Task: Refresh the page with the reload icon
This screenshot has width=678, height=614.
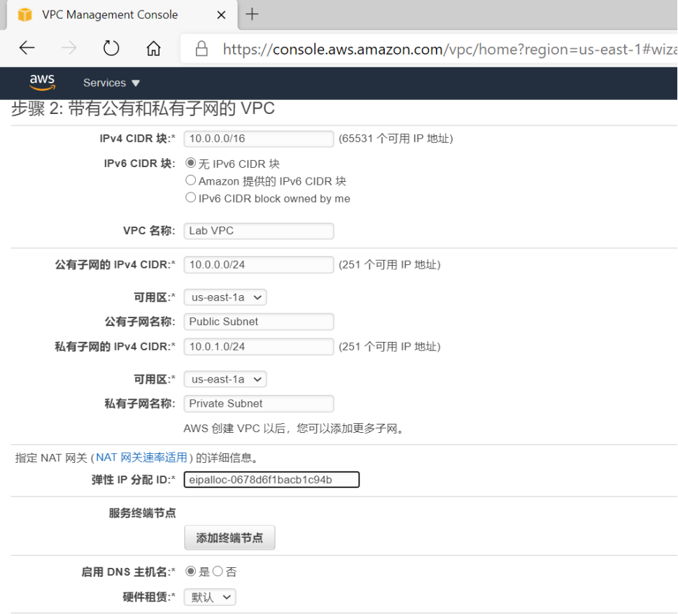Action: pyautogui.click(x=111, y=48)
